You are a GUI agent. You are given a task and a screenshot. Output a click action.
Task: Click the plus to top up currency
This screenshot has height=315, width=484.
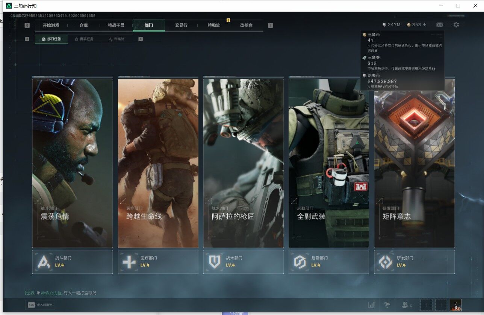point(425,25)
